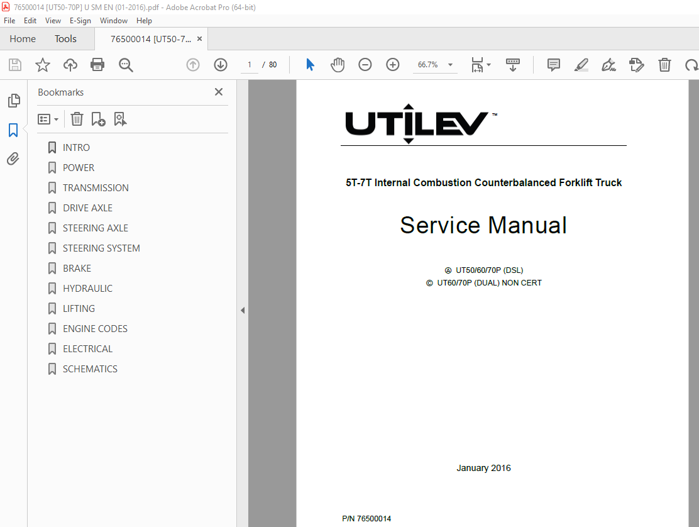This screenshot has height=527, width=699.
Task: Open the zoom level dropdown arrow
Action: pyautogui.click(x=450, y=65)
